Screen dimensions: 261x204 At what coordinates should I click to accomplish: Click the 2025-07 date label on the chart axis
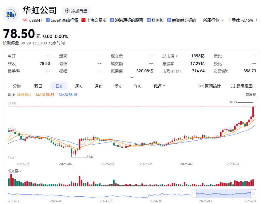[x=186, y=164]
